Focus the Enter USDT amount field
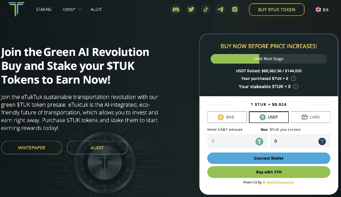The width and height of the screenshot is (341, 197). tap(237, 141)
